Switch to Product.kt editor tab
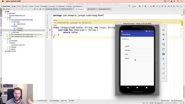This screenshot has height=104, width=185. click(92, 9)
